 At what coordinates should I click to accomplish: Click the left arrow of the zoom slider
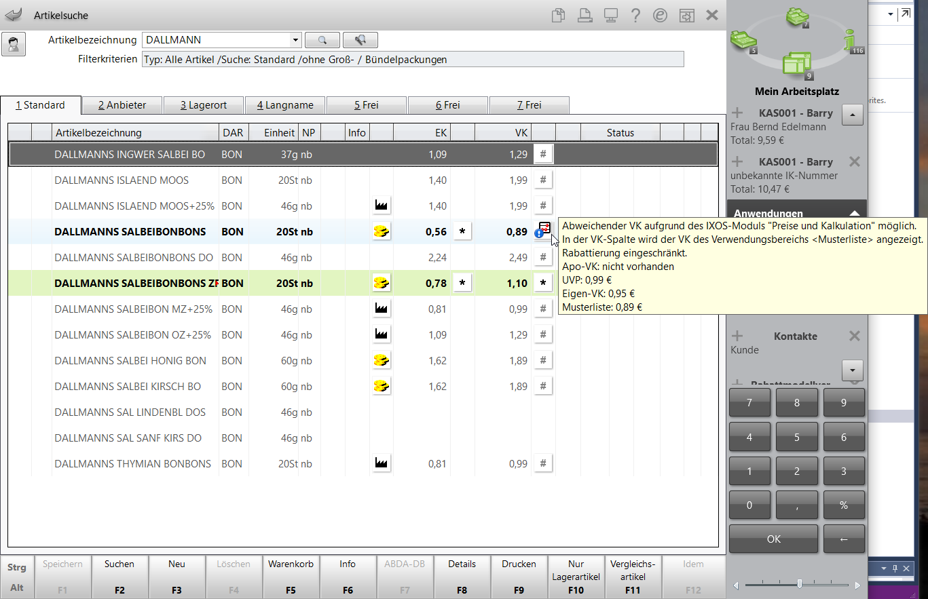tap(737, 585)
